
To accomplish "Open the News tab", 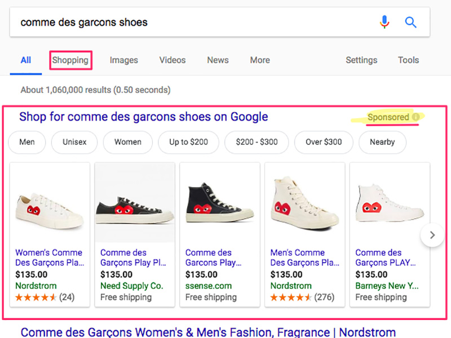I will click(218, 60).
